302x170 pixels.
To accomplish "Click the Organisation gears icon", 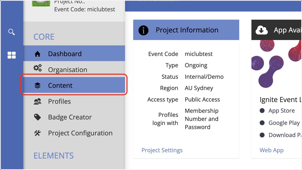I will point(37,68).
